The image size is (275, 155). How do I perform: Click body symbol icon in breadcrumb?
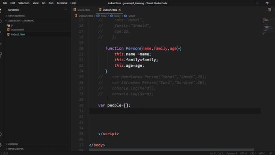click(x=111, y=16)
